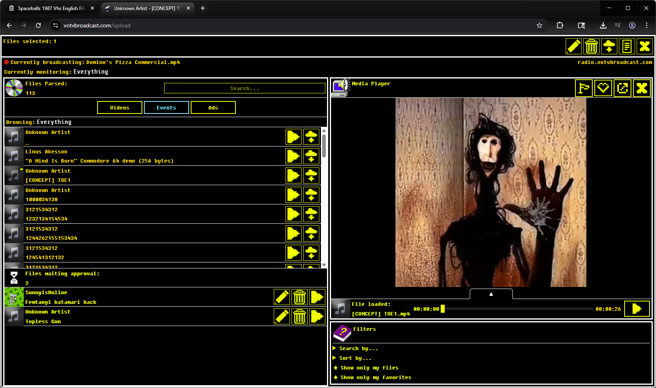Click the file list scrollbar up arrow
Viewport: 656px width, 388px height.
coord(324,131)
